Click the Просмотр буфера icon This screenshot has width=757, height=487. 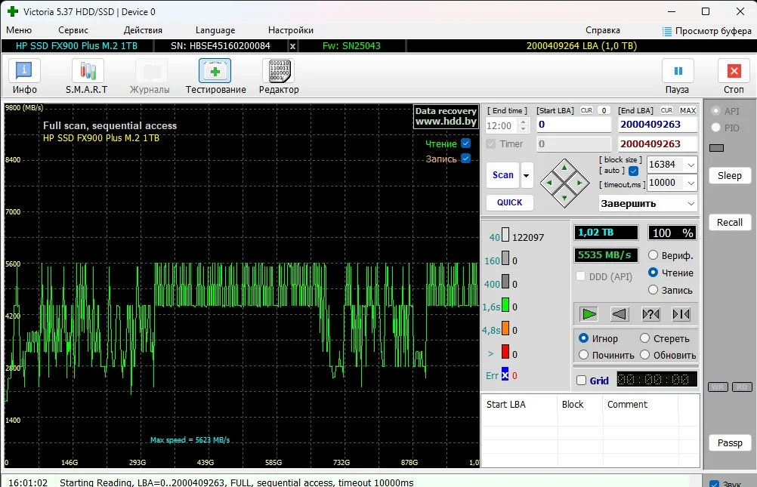pos(667,31)
